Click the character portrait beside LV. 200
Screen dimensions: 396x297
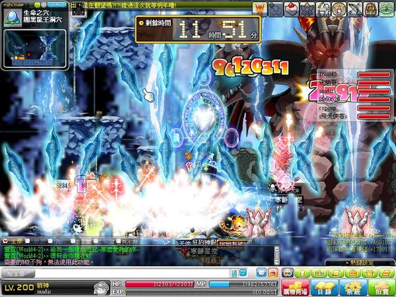pyautogui.click(x=101, y=288)
